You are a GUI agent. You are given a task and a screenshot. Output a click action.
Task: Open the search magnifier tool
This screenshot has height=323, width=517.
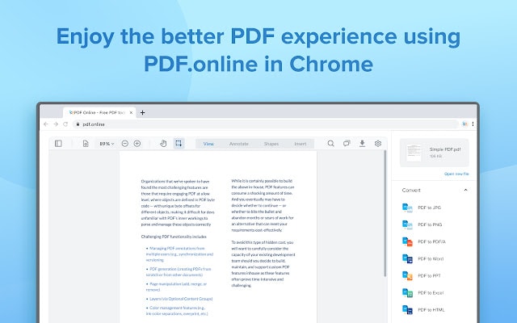(330, 144)
